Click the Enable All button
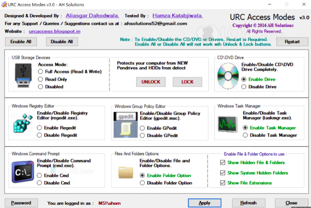 21,42
